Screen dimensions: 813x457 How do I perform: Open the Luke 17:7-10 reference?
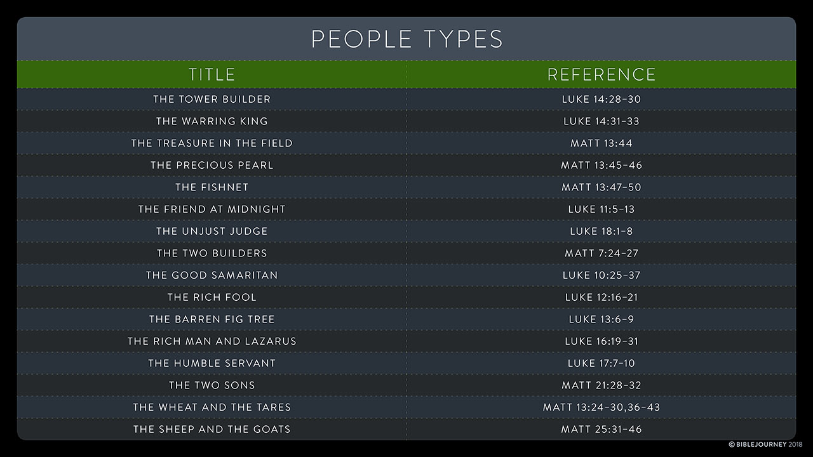tap(601, 363)
